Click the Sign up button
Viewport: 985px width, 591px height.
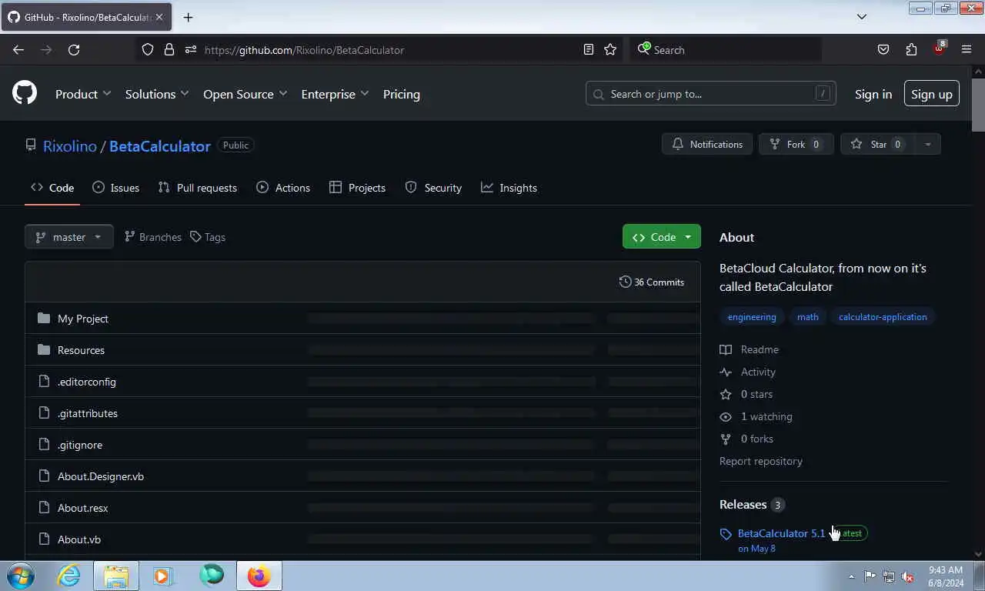[x=932, y=94]
